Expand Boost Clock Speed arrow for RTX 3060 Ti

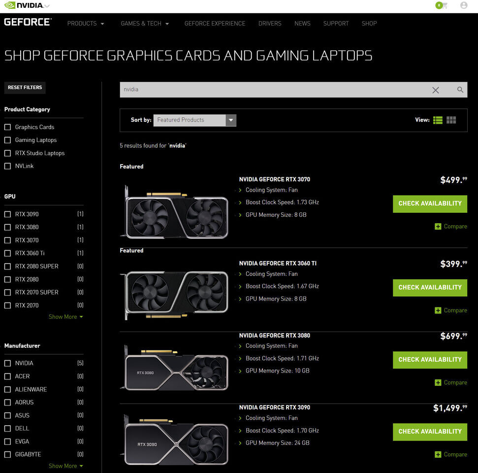click(240, 287)
